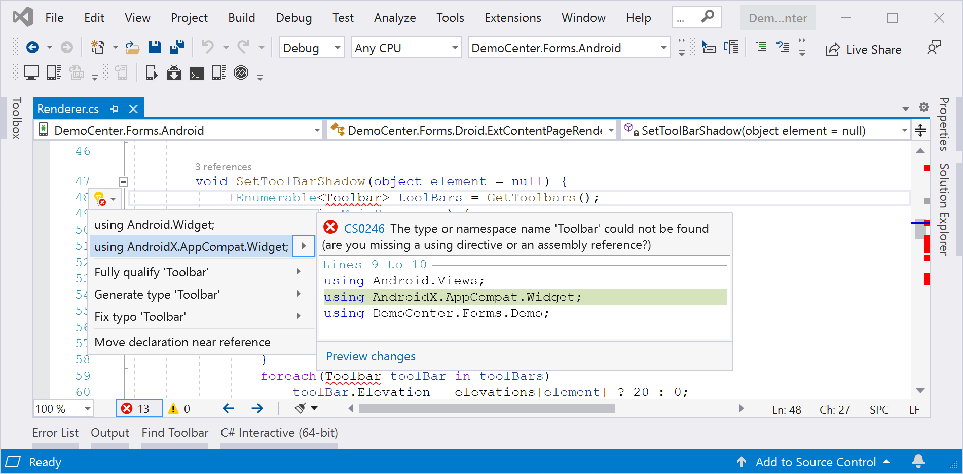Click the CS0246 error code link
The height and width of the screenshot is (474, 963).
click(364, 229)
